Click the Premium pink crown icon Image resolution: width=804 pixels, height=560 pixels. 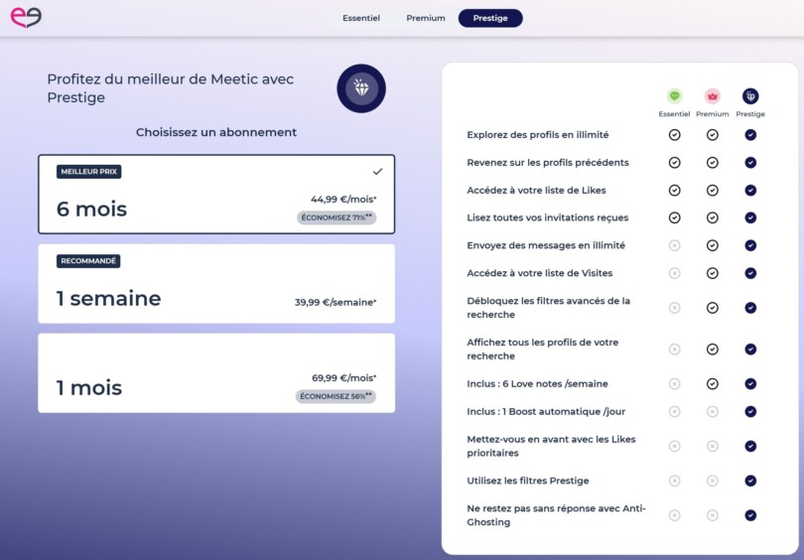point(713,96)
